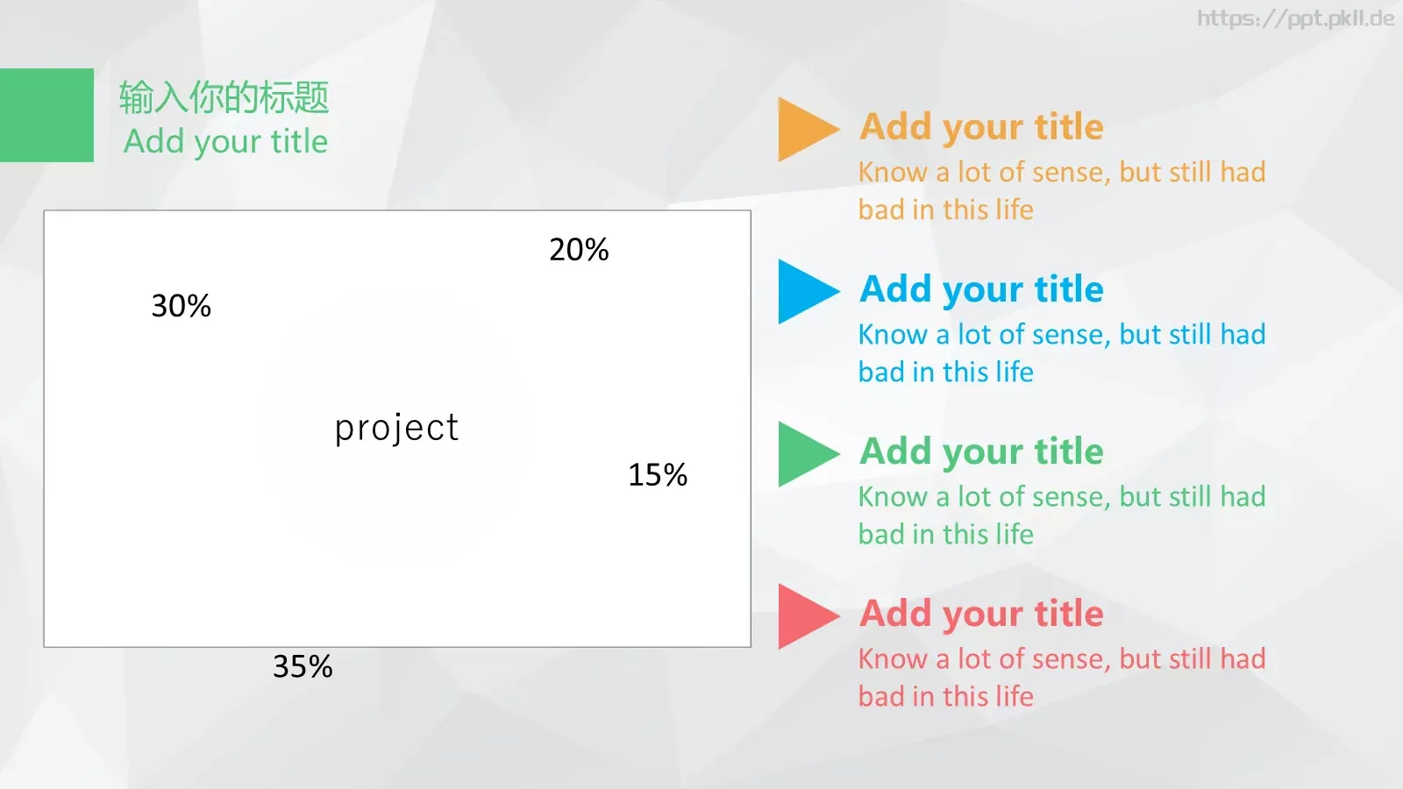This screenshot has height=789, width=1403.
Task: Click the 20% chart data label
Action: (x=579, y=250)
